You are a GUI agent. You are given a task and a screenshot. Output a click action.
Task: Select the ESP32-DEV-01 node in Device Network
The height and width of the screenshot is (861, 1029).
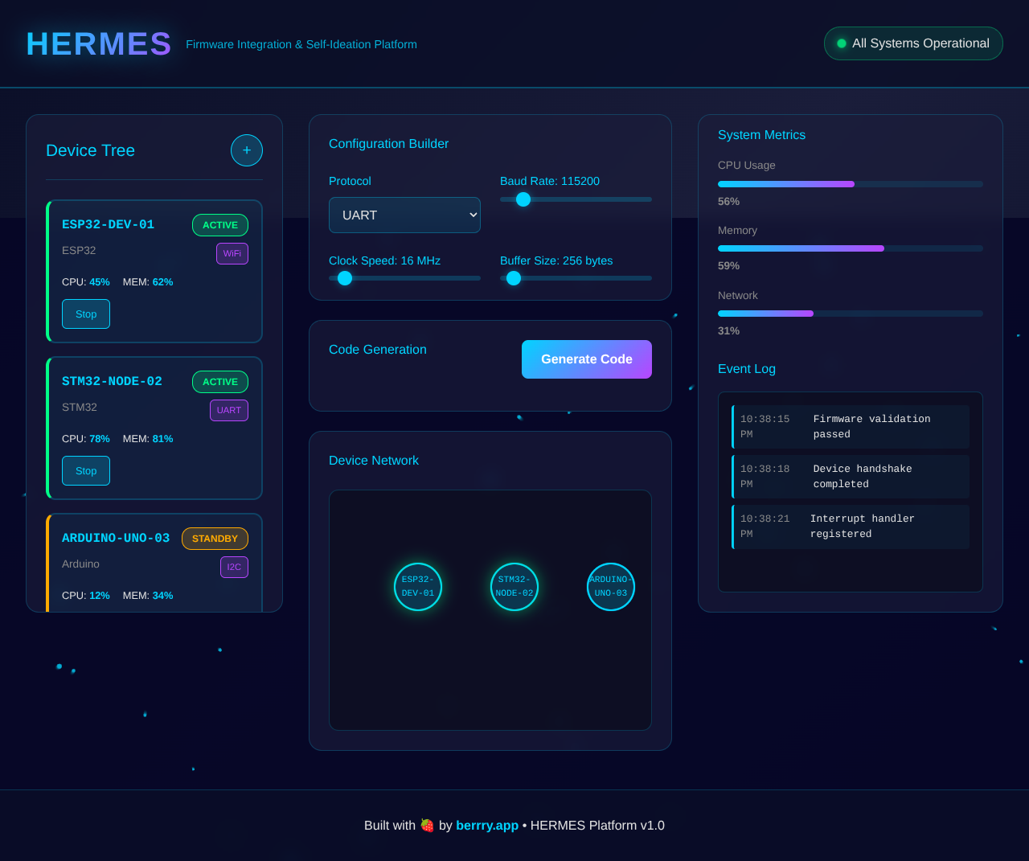click(417, 587)
